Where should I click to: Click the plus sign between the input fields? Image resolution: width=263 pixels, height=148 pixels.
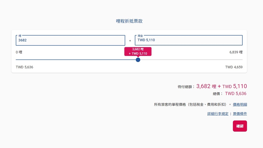coord(130,41)
